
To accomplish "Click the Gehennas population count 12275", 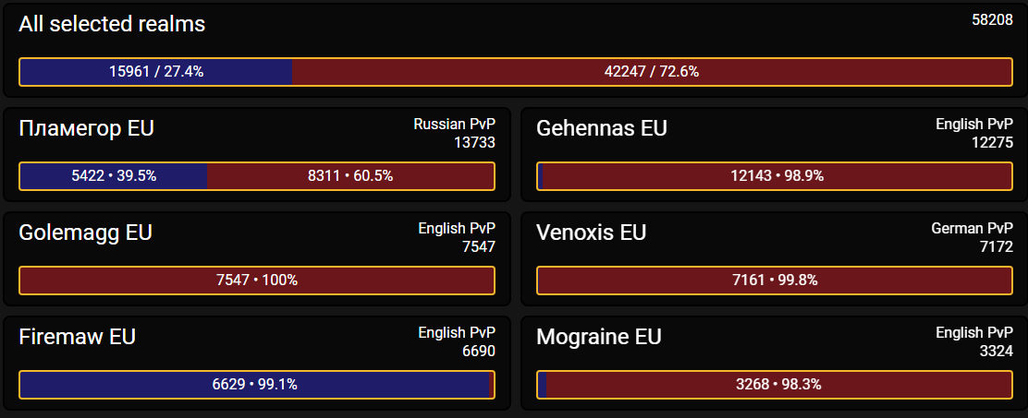I will coord(993,143).
